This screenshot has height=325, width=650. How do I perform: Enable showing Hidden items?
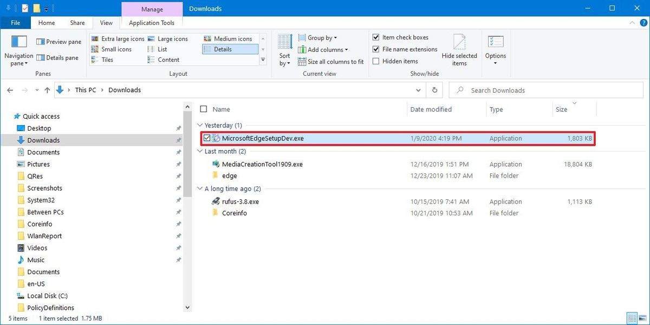(376, 61)
